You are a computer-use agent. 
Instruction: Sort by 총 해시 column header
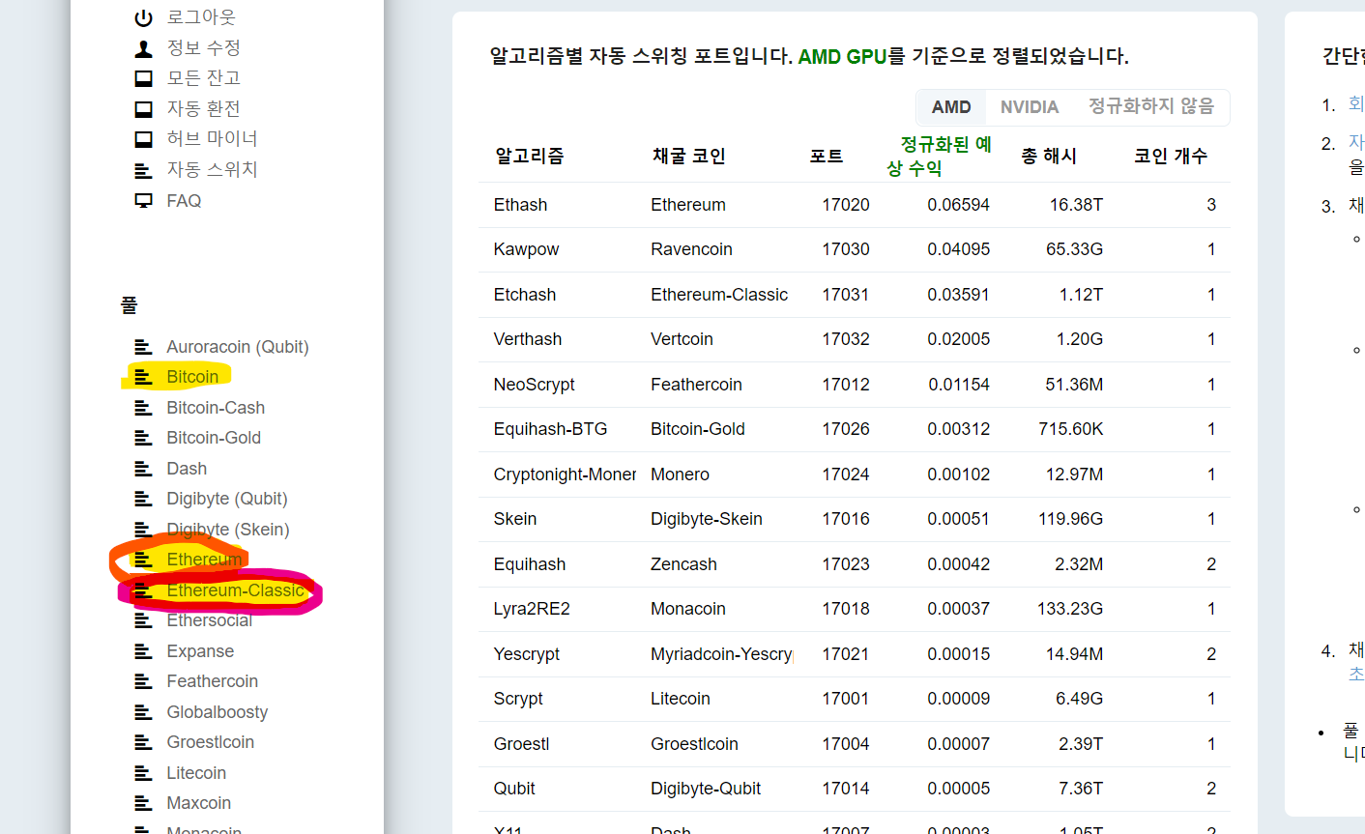(x=1049, y=156)
